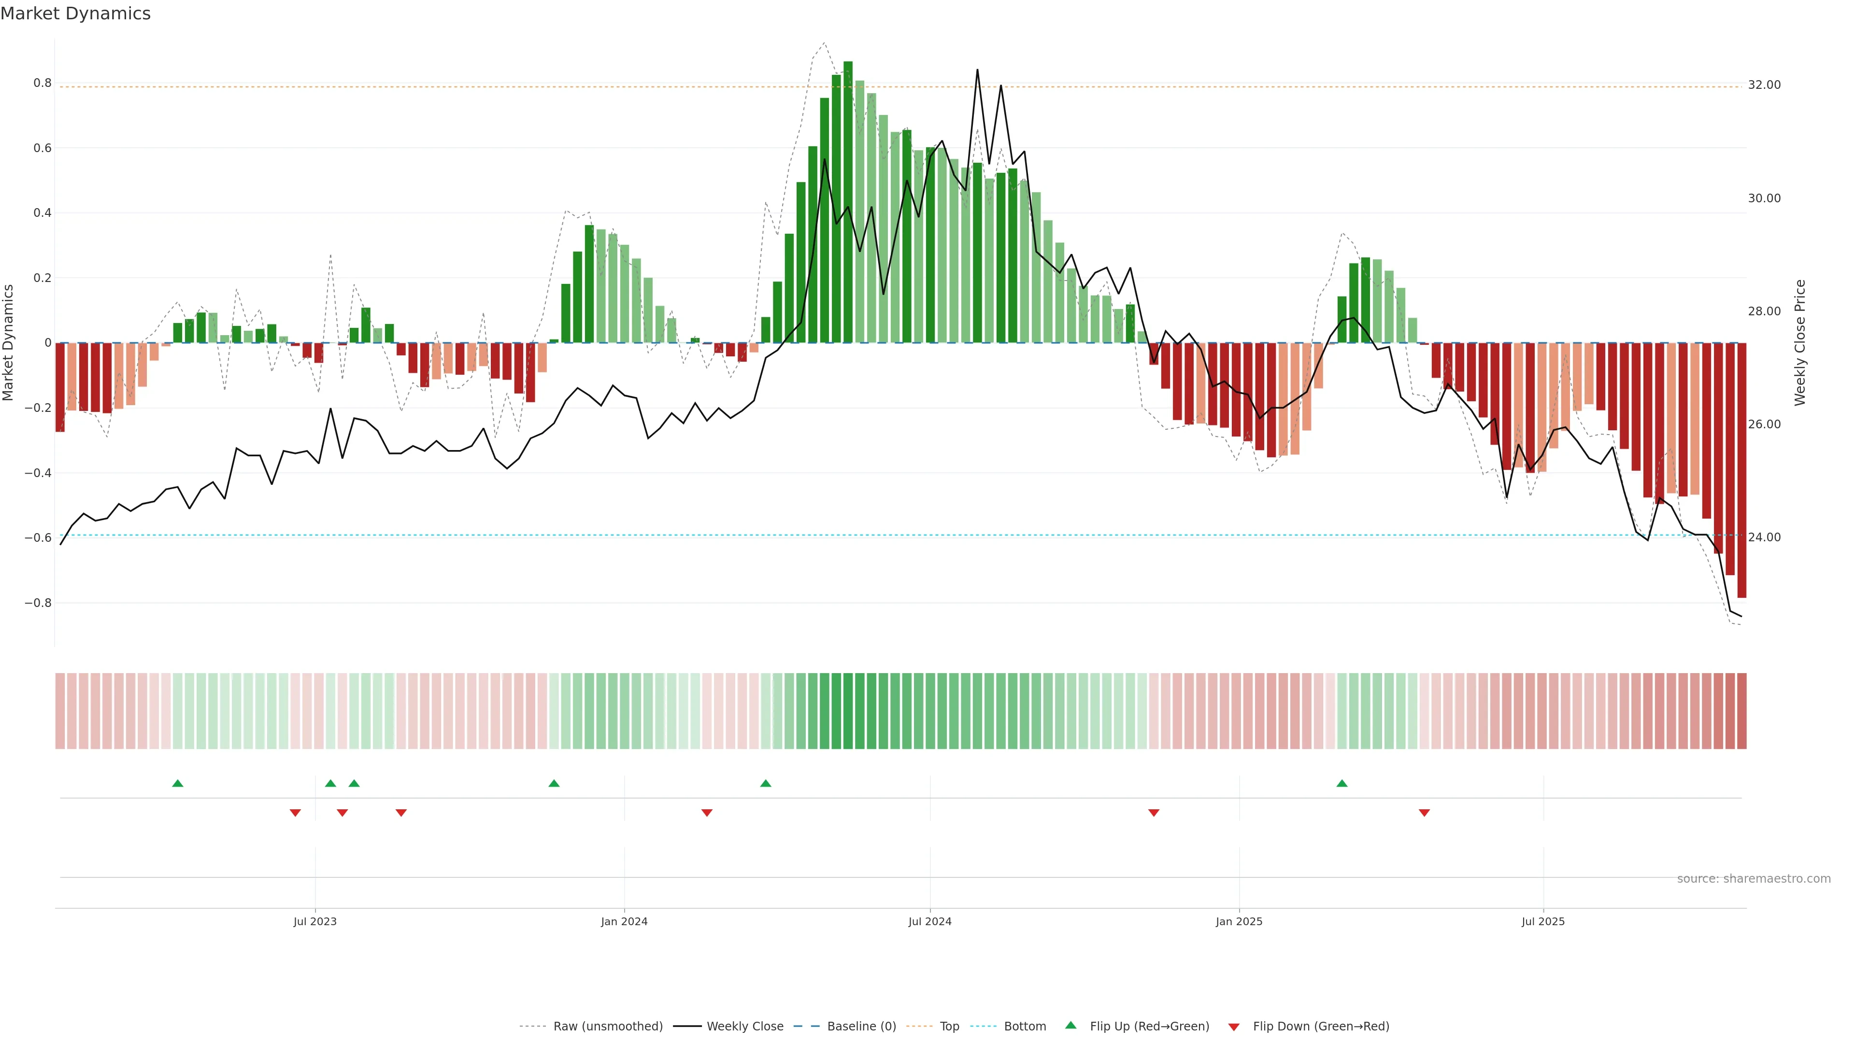
Task: Click the Weekly Close Price axis title
Action: (x=1799, y=343)
